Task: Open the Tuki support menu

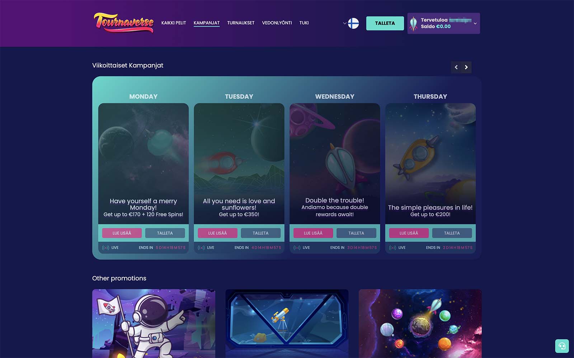Action: pos(304,23)
